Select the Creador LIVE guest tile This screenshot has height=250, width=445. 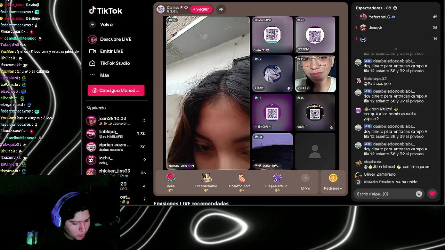click(x=272, y=35)
